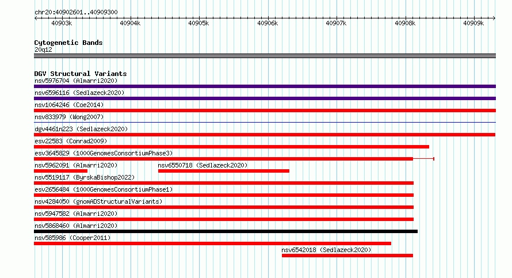The height and width of the screenshot is (278, 512).
Task: Click the esv22583 (Conrad2009) red bar
Action: pyautogui.click(x=231, y=147)
